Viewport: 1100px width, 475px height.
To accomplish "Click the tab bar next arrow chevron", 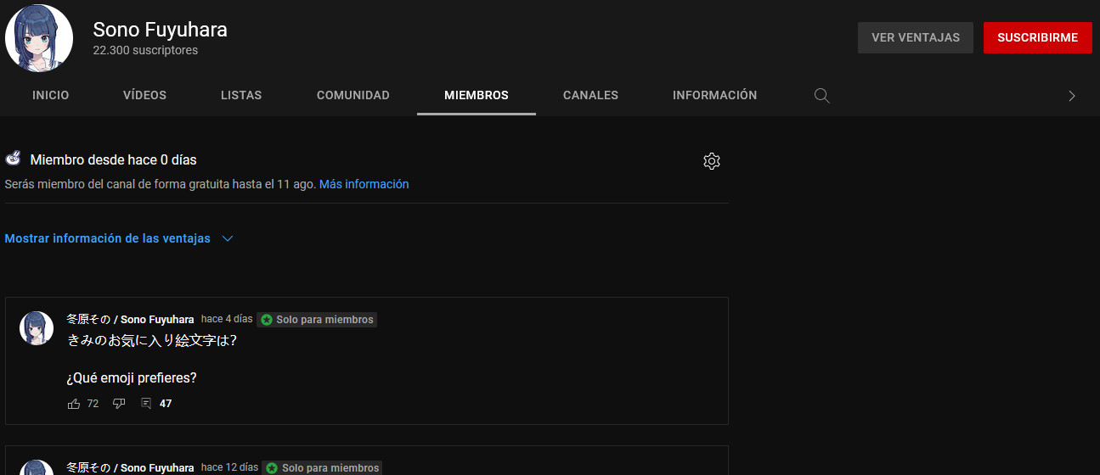I will 1072,96.
